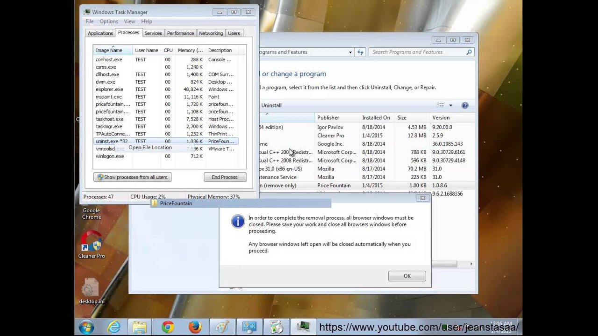The height and width of the screenshot is (336, 598).
Task: Click the End Process button
Action: tap(225, 177)
